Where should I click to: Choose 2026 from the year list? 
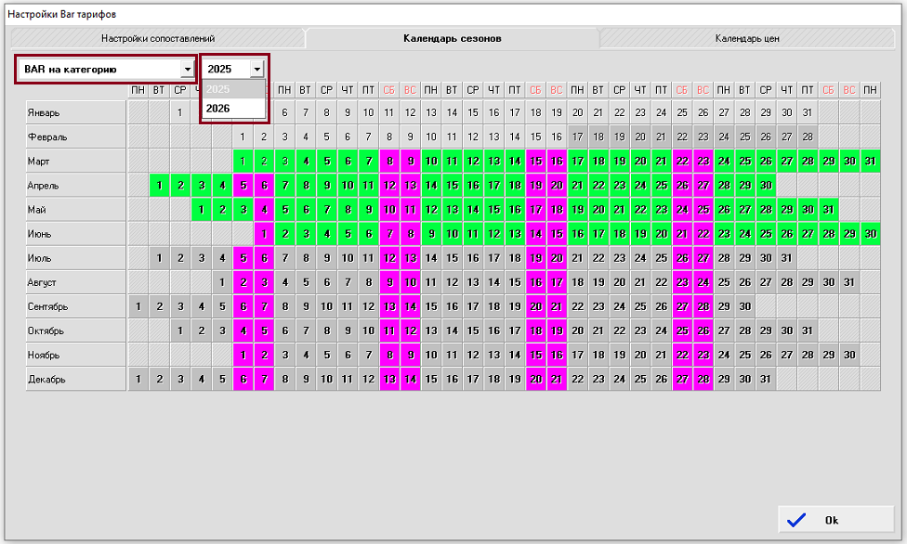pyautogui.click(x=219, y=109)
